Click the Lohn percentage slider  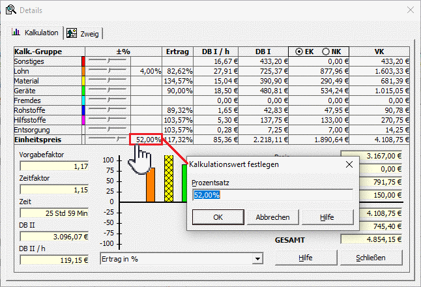(x=108, y=71)
